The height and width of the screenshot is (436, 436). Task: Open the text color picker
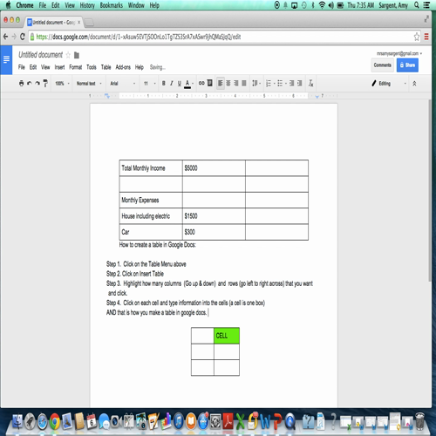[x=188, y=84]
